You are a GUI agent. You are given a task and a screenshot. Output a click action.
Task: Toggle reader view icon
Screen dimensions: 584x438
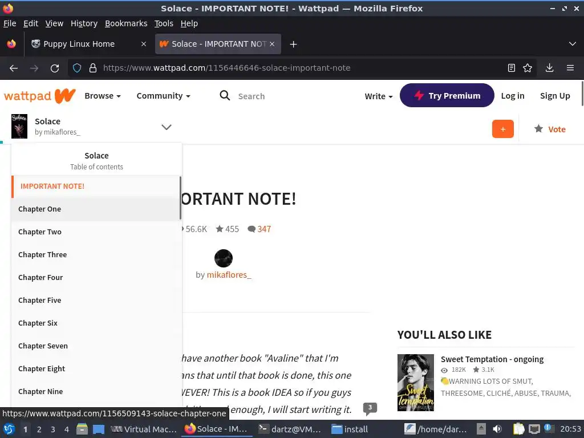[512, 68]
